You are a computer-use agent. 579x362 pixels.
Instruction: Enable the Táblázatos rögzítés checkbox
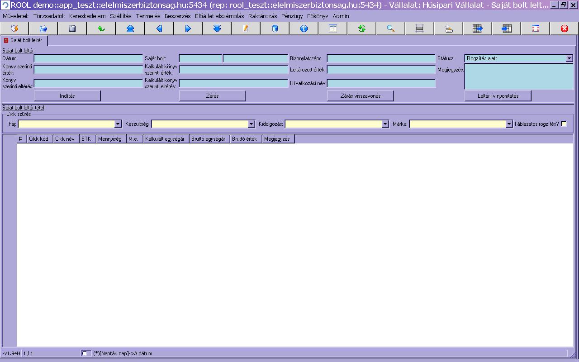click(x=564, y=124)
